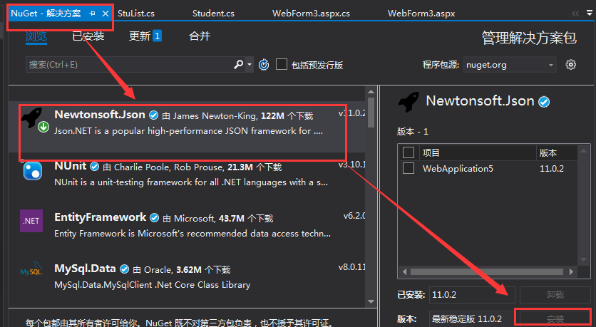Click the 项目 column header
Screen dimensions: 596x327
point(431,152)
